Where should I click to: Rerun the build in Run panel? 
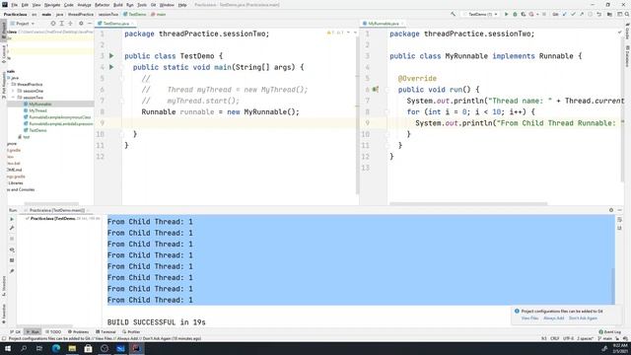(12, 219)
